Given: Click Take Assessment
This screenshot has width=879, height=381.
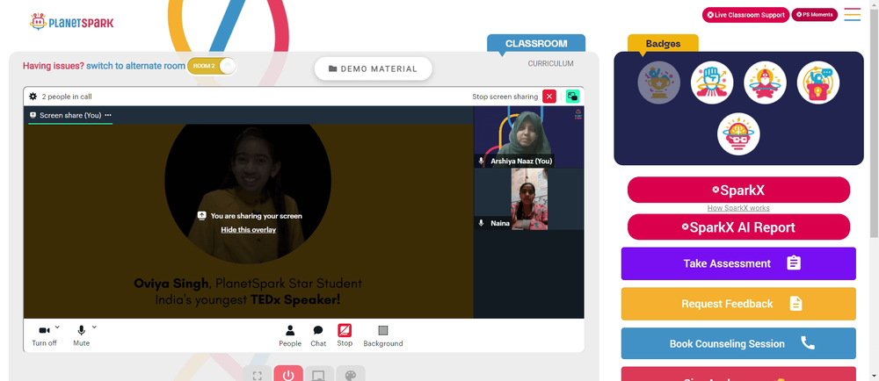Looking at the screenshot, I should [x=738, y=263].
